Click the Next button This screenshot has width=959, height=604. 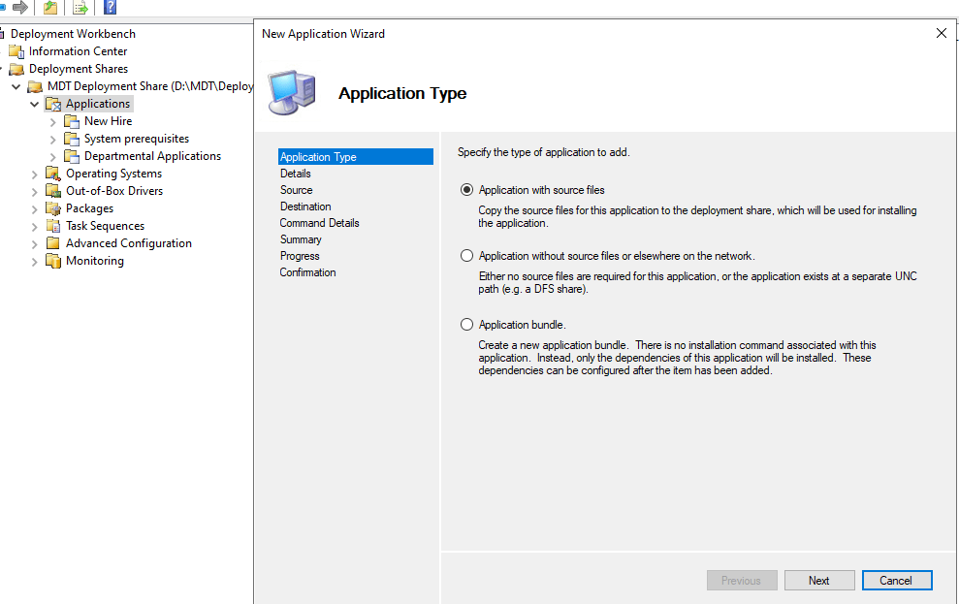coord(819,581)
